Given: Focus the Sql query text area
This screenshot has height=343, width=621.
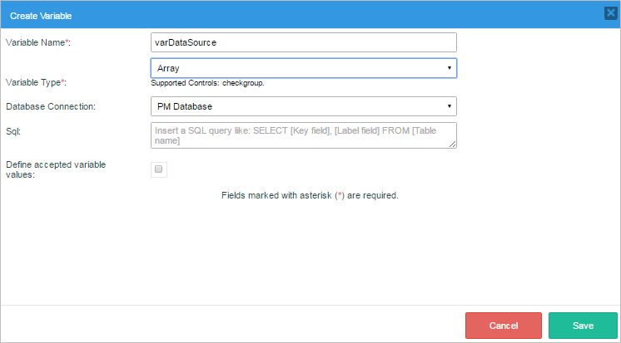Looking at the screenshot, I should [304, 135].
